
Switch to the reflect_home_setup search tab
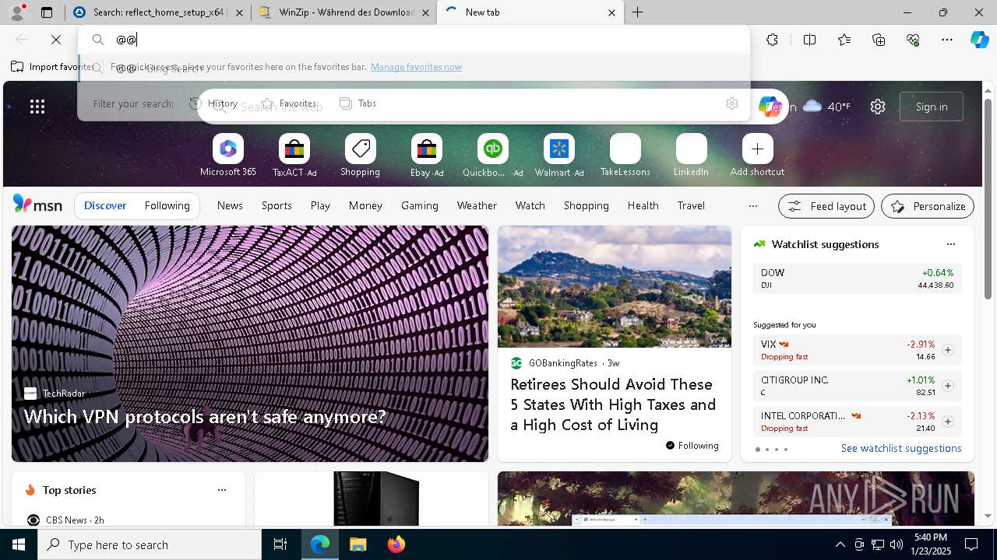tap(157, 12)
